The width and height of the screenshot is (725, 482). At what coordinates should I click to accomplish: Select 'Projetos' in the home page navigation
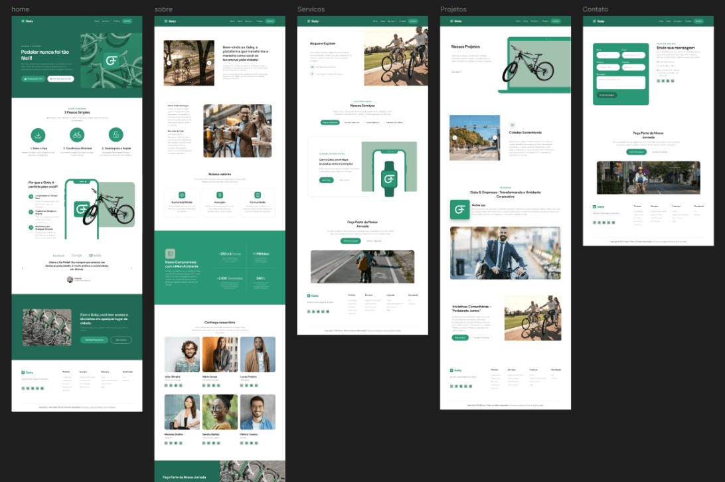coord(117,21)
